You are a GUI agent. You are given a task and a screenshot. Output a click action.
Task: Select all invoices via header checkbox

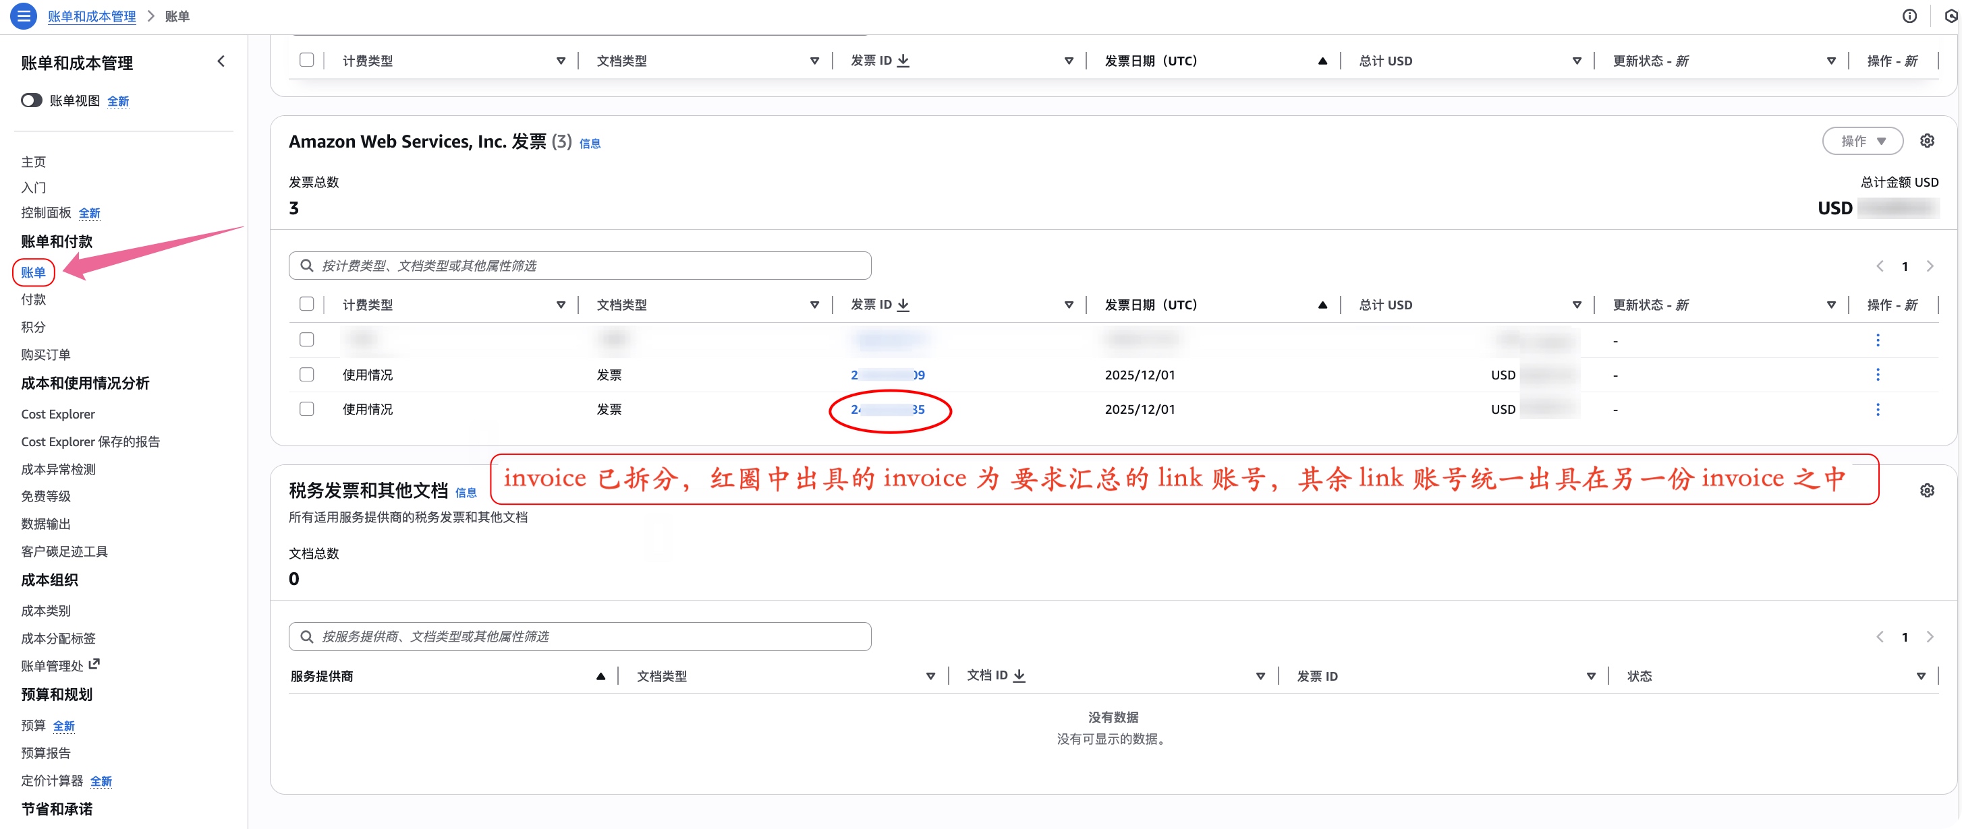306,304
